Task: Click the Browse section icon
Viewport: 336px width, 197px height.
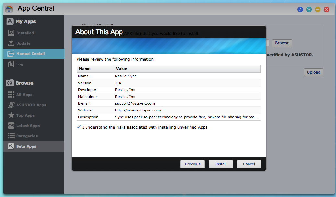Action: point(10,83)
